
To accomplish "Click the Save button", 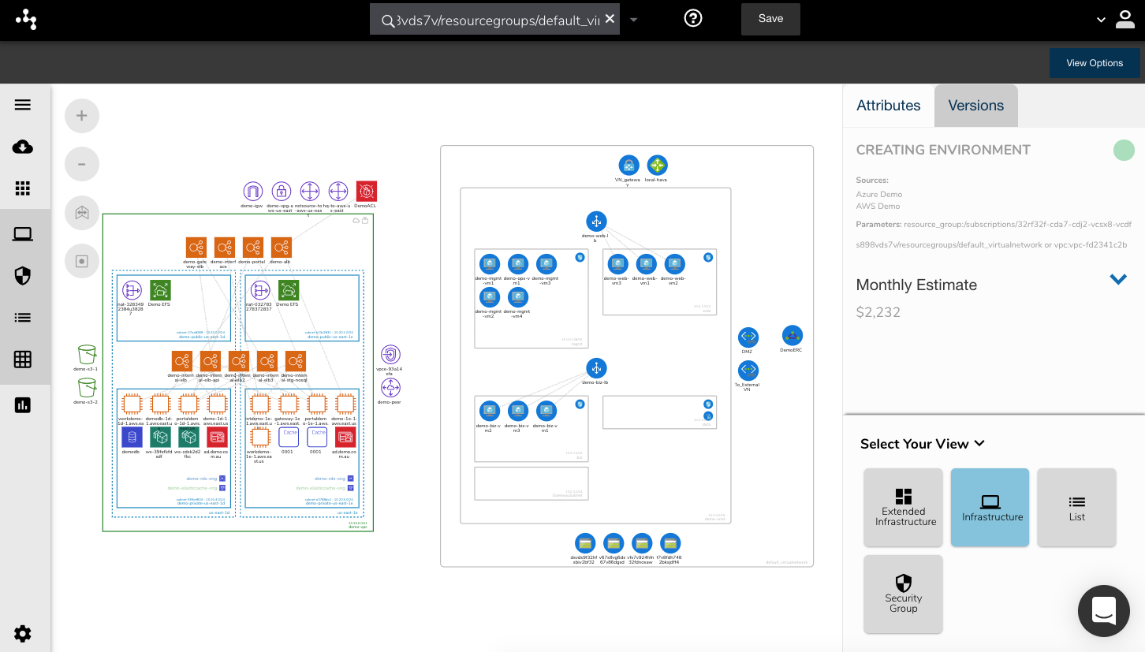I will [770, 18].
